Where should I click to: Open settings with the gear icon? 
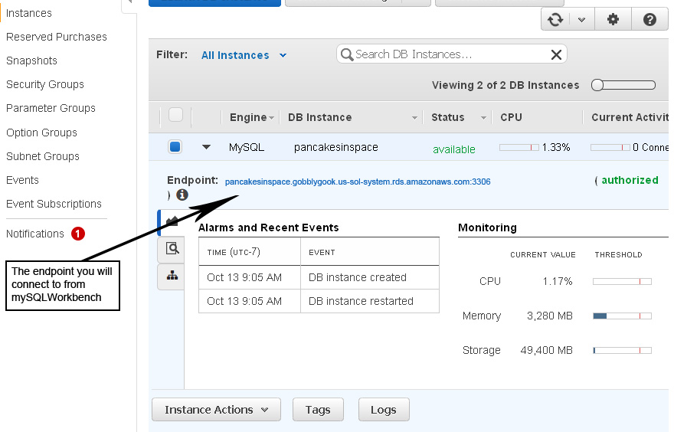click(x=613, y=19)
